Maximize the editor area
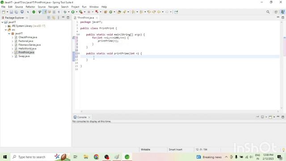 click(x=283, y=17)
